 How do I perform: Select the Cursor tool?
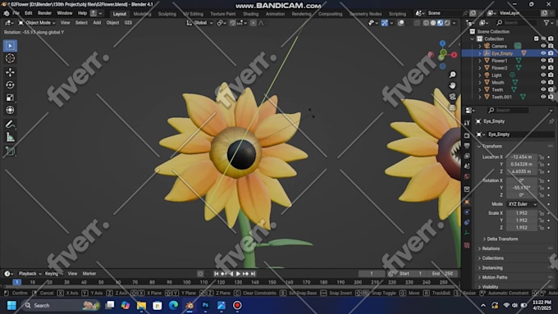coord(10,58)
